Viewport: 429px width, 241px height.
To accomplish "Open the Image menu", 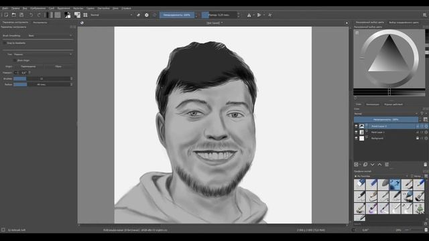I will coord(38,8).
